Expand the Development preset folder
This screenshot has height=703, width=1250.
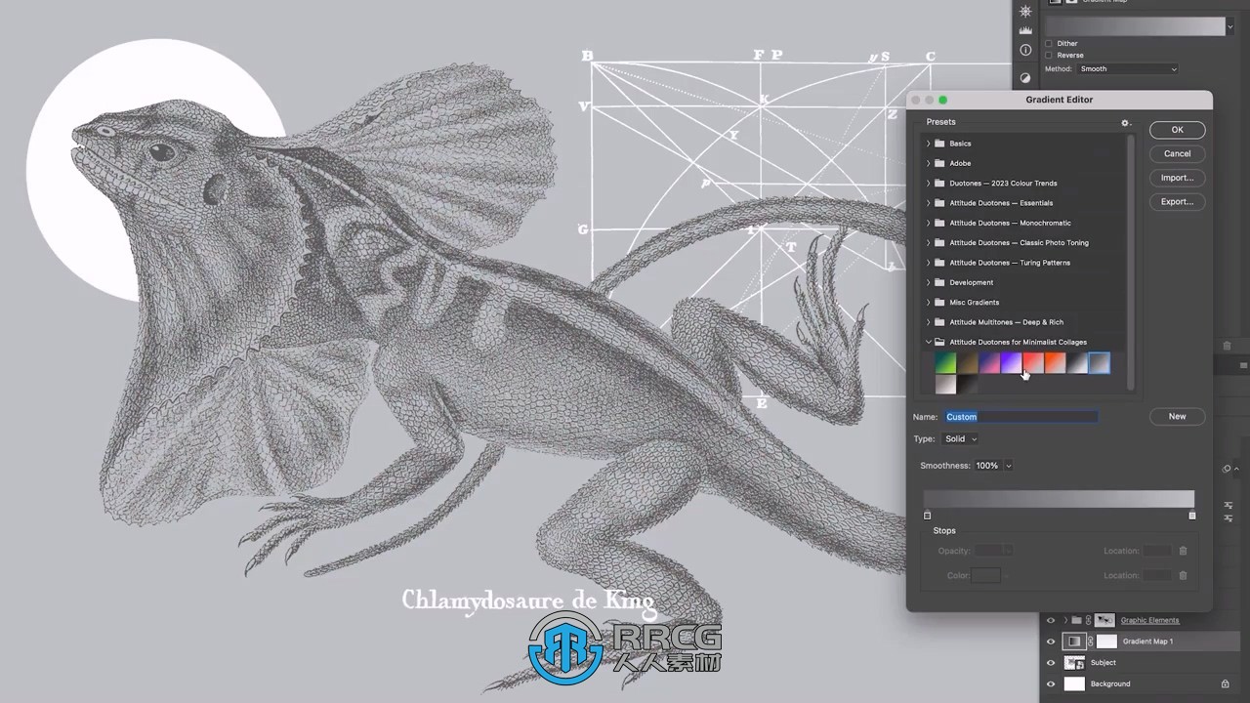tap(929, 282)
